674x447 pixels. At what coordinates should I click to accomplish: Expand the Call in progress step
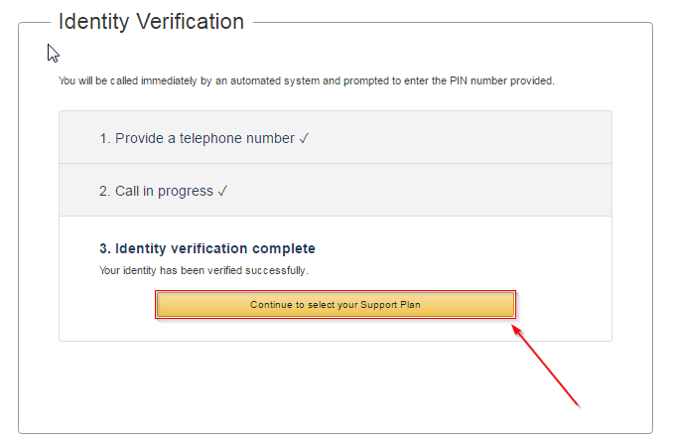tap(336, 190)
